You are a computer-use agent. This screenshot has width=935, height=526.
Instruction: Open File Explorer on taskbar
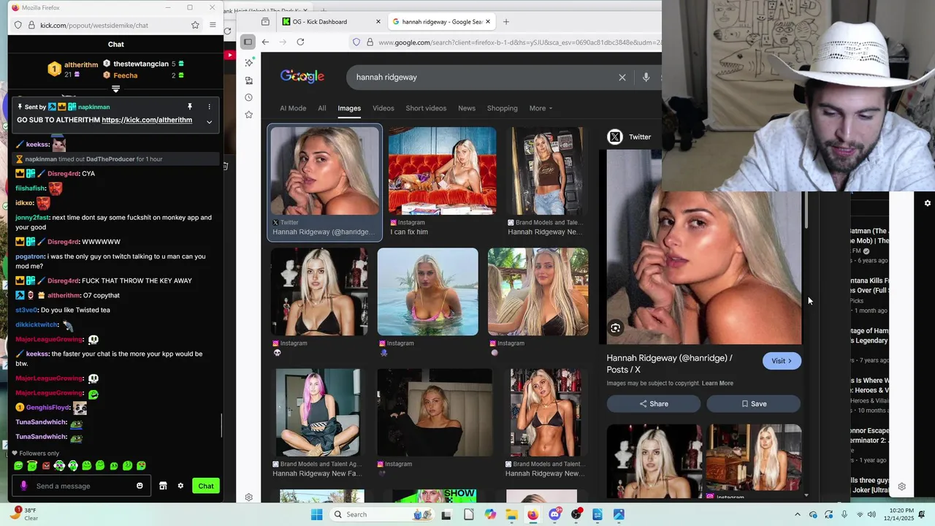[511, 514]
